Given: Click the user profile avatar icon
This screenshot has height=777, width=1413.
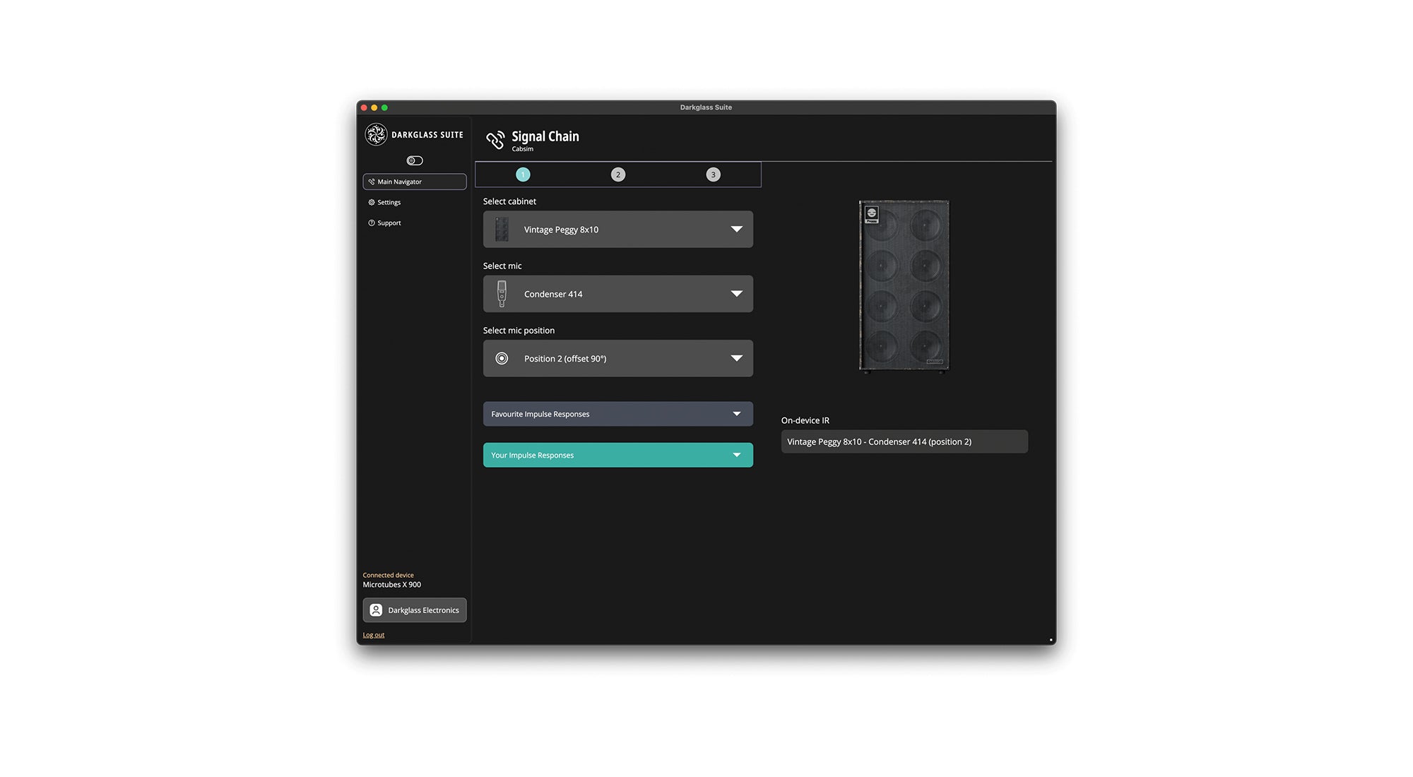Looking at the screenshot, I should tap(376, 610).
